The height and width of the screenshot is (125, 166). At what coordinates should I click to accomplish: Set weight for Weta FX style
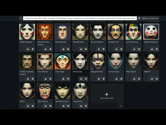pyautogui.click(x=152, y=79)
